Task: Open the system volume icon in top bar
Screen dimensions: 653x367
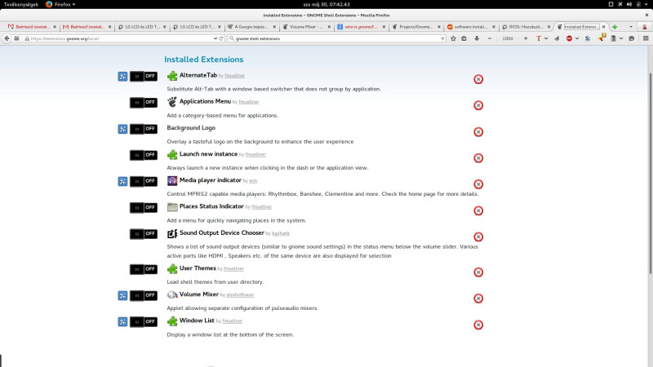Action: [x=629, y=4]
